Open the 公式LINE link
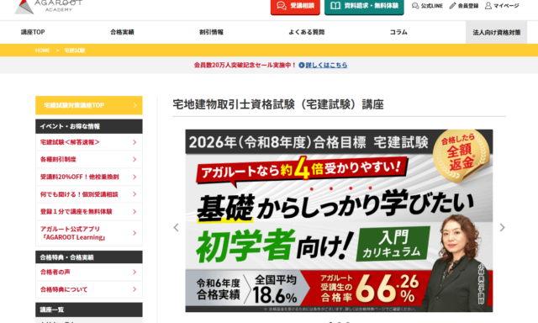The height and width of the screenshot is (323, 538). [427, 6]
